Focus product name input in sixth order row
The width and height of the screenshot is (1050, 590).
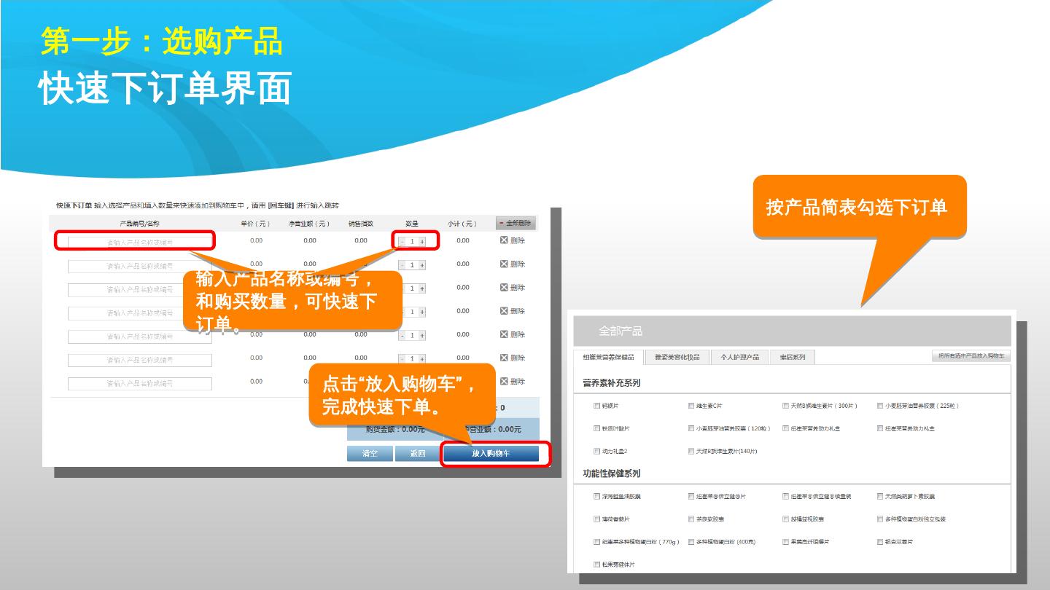(x=140, y=360)
